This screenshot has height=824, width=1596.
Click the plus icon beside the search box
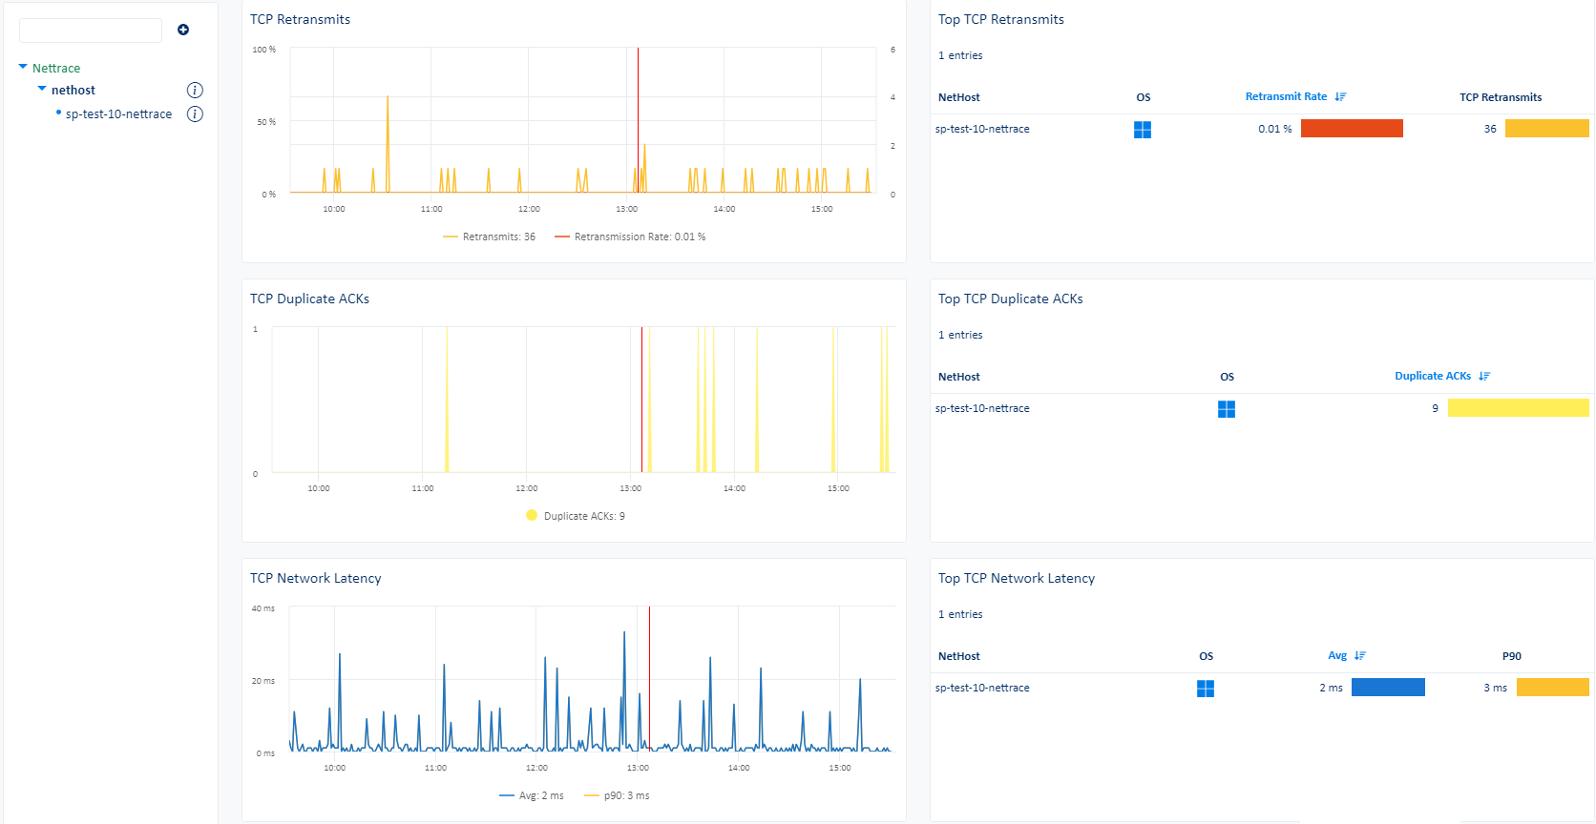pyautogui.click(x=183, y=30)
